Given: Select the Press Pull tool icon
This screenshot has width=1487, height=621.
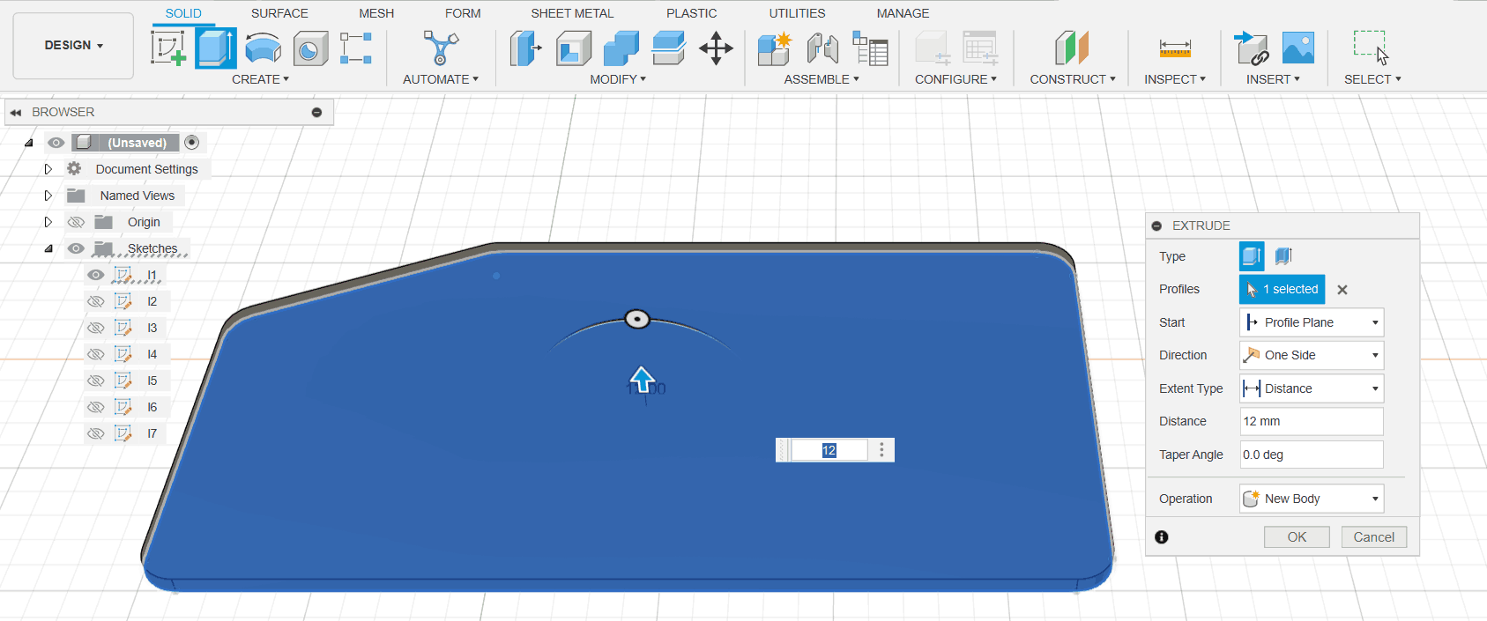Looking at the screenshot, I should pos(525,48).
